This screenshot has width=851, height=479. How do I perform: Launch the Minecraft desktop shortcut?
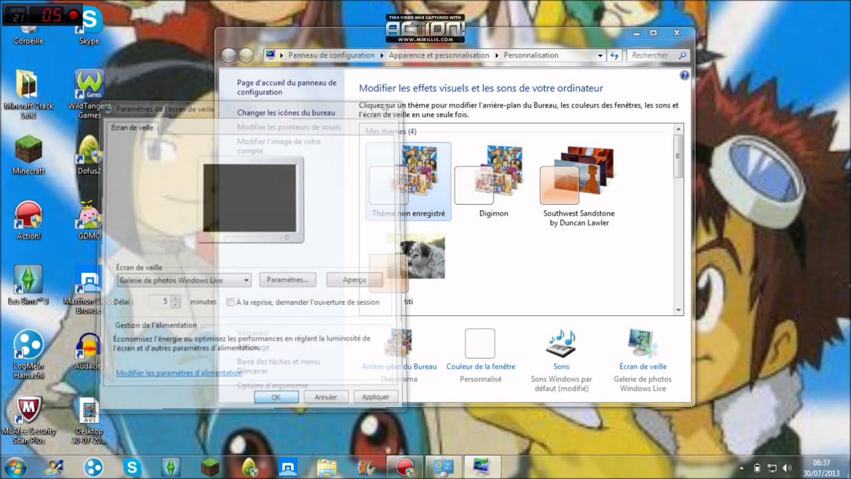[29, 155]
